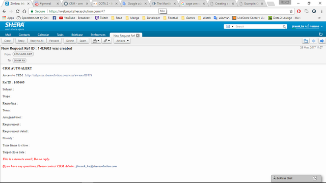Switch to the Tasks tab

point(60,35)
